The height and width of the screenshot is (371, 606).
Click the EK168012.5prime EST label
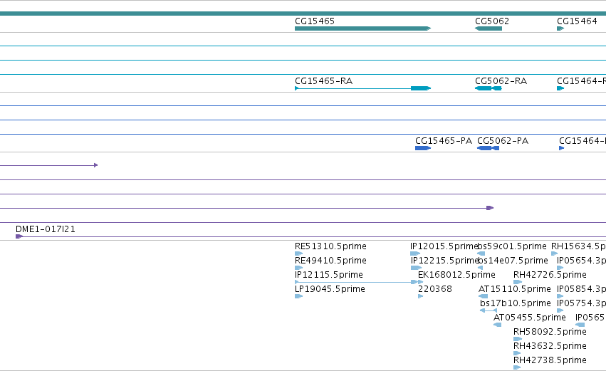tap(457, 275)
